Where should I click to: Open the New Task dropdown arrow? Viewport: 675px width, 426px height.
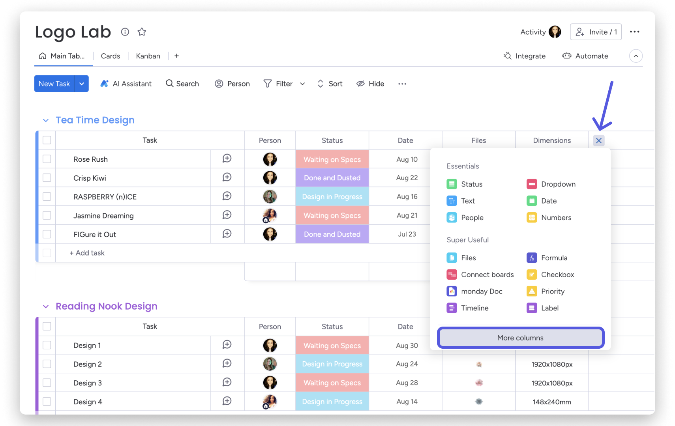coord(82,84)
